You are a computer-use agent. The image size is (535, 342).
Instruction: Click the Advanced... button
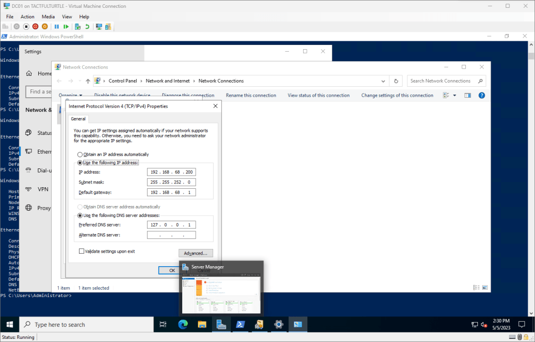pyautogui.click(x=195, y=253)
